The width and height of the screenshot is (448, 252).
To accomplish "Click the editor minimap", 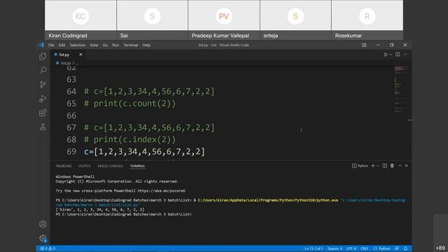I will coord(401,90).
